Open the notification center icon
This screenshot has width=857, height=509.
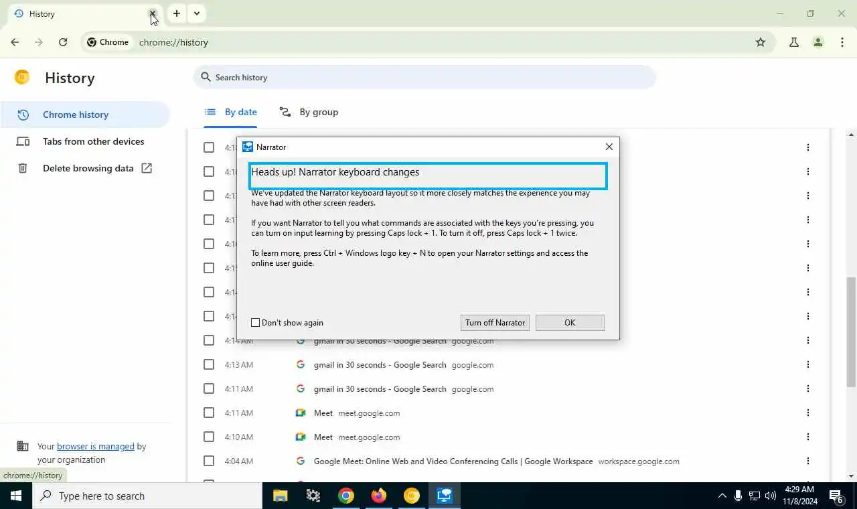pos(836,496)
